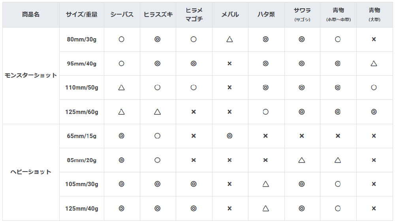
Task: Select the モンスターショット product cell
Action: pos(31,75)
